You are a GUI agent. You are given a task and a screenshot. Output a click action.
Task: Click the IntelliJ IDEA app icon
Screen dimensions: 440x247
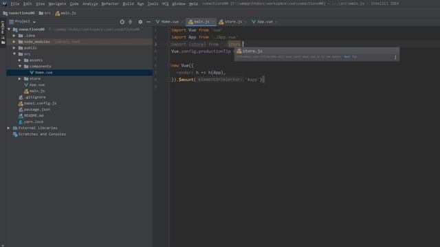pyautogui.click(x=5, y=3)
